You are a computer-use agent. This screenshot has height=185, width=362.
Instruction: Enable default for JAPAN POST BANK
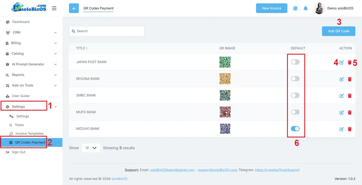coord(295,62)
